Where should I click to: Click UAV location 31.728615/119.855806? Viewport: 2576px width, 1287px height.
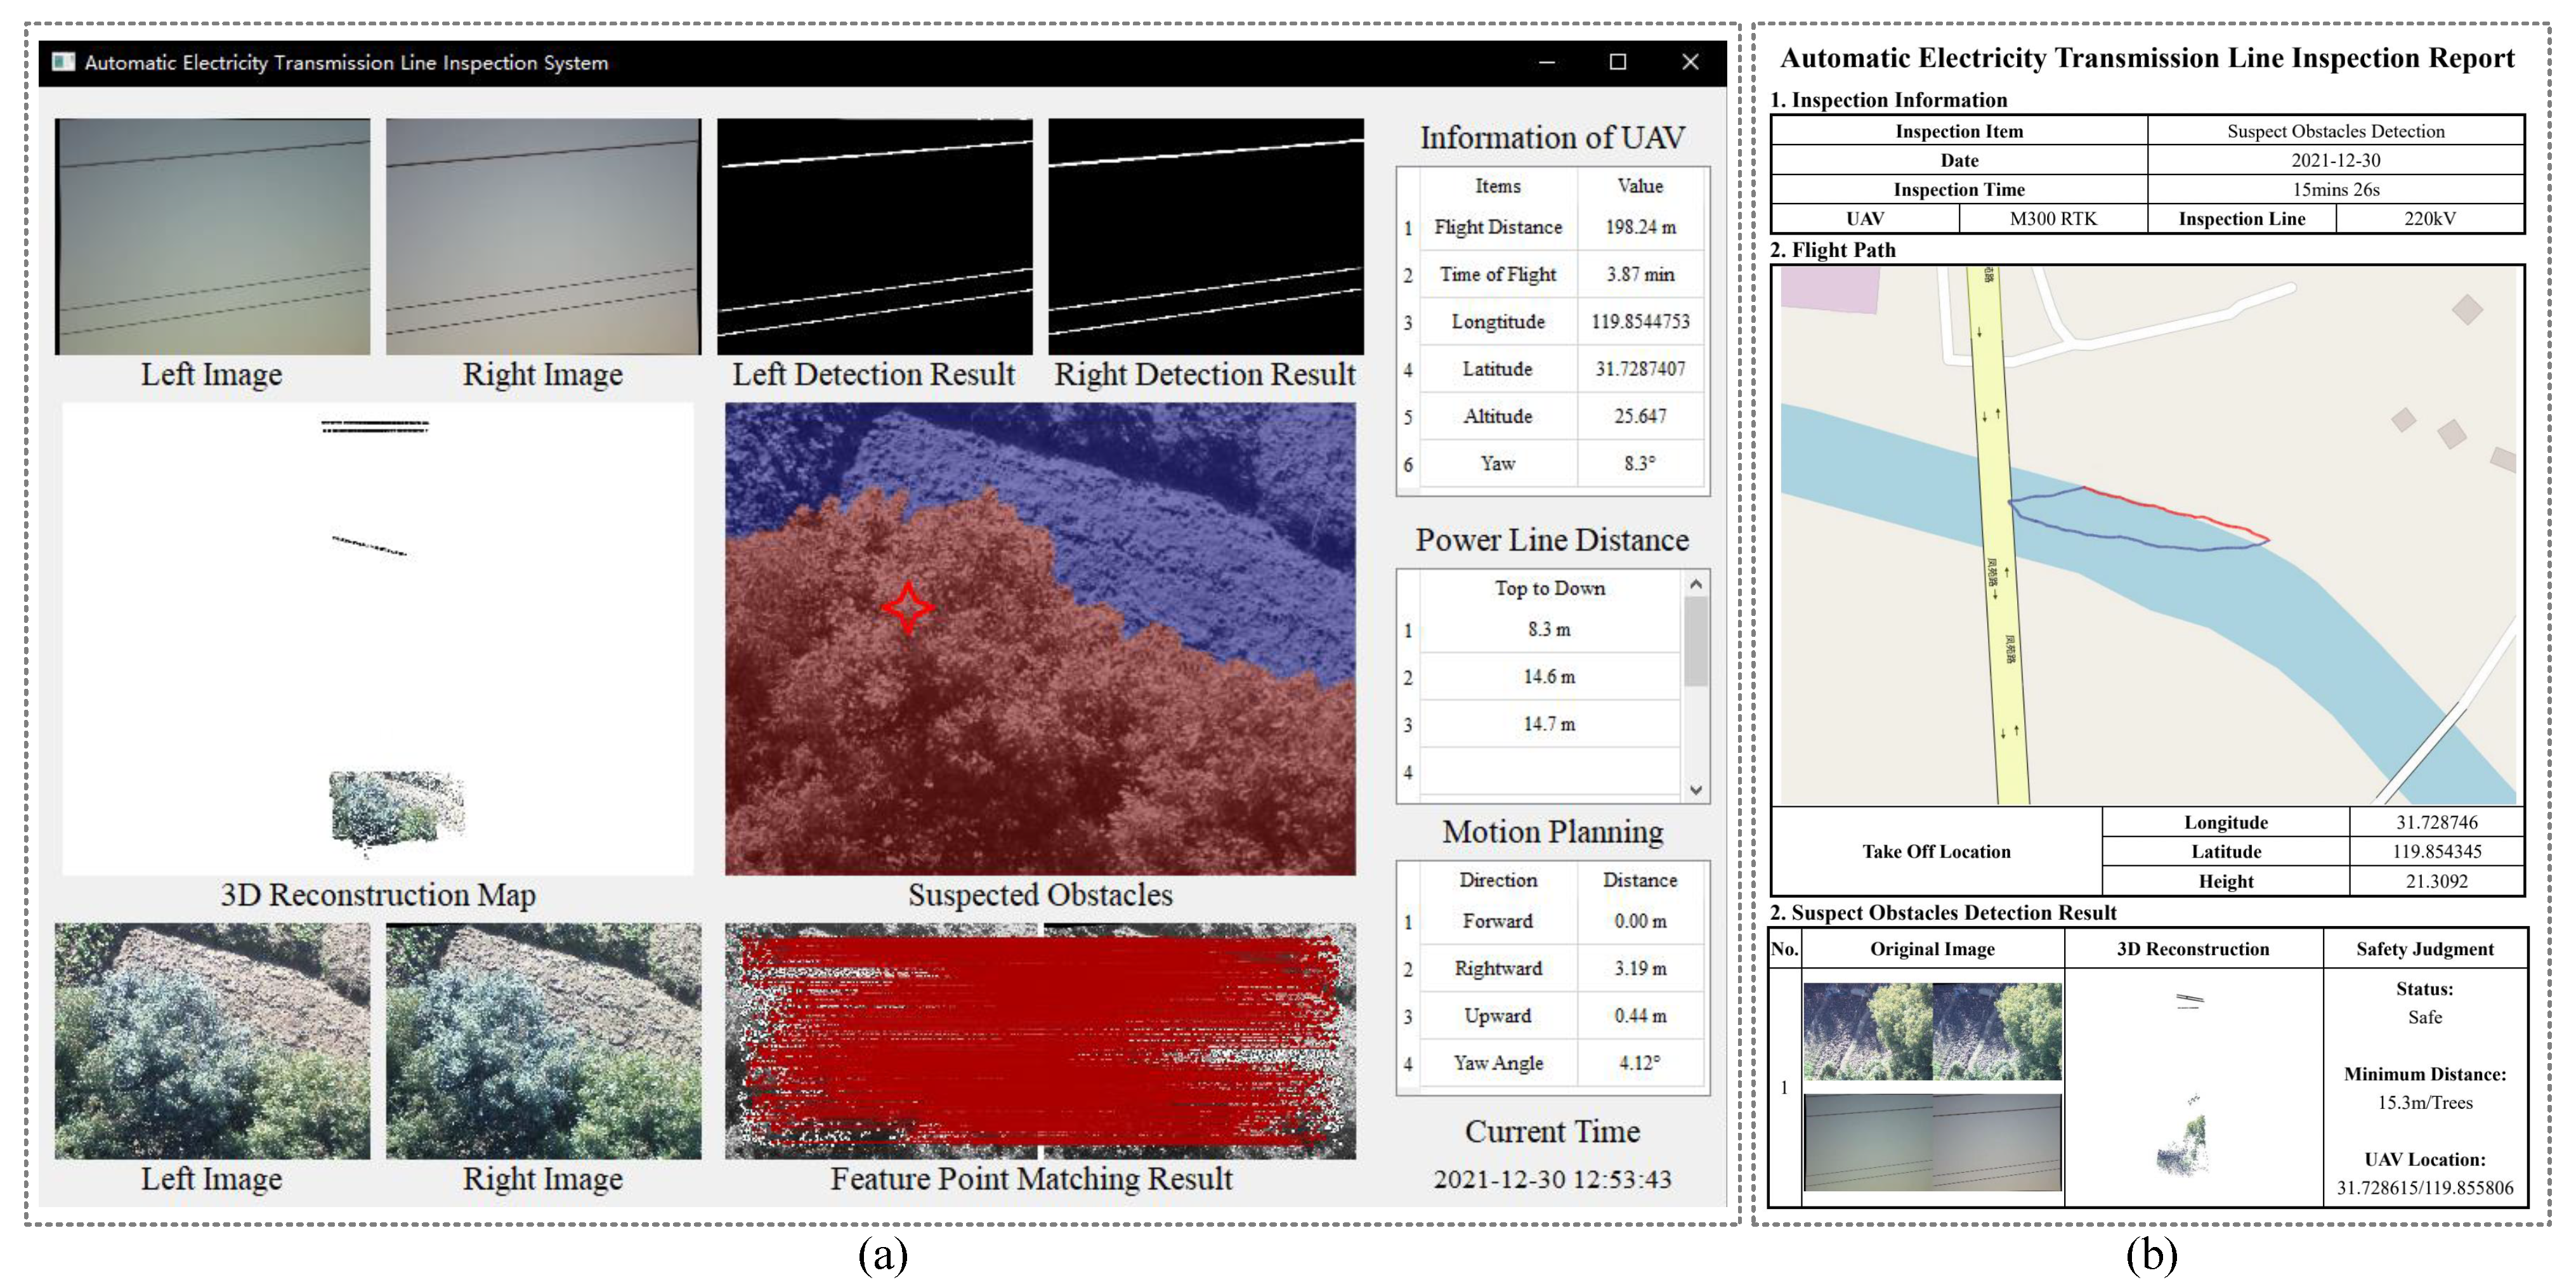(2424, 1188)
